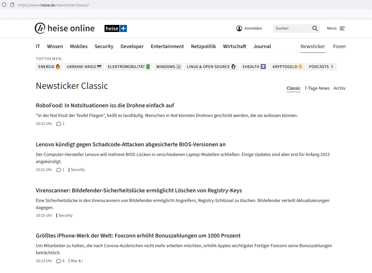Viewport: 372px width, 273px height.
Task: Click the heise+ badge next to the logo
Action: click(115, 28)
